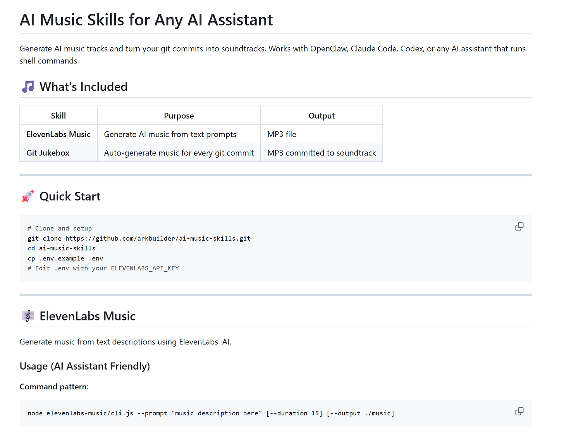Click the 'MP3 file' output cell
The width and height of the screenshot is (564, 432).
click(x=322, y=134)
